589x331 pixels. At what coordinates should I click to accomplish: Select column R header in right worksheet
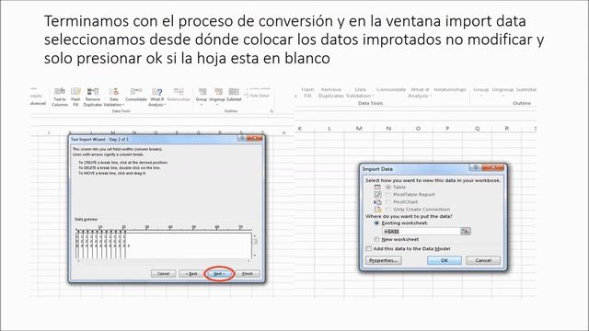click(507, 129)
